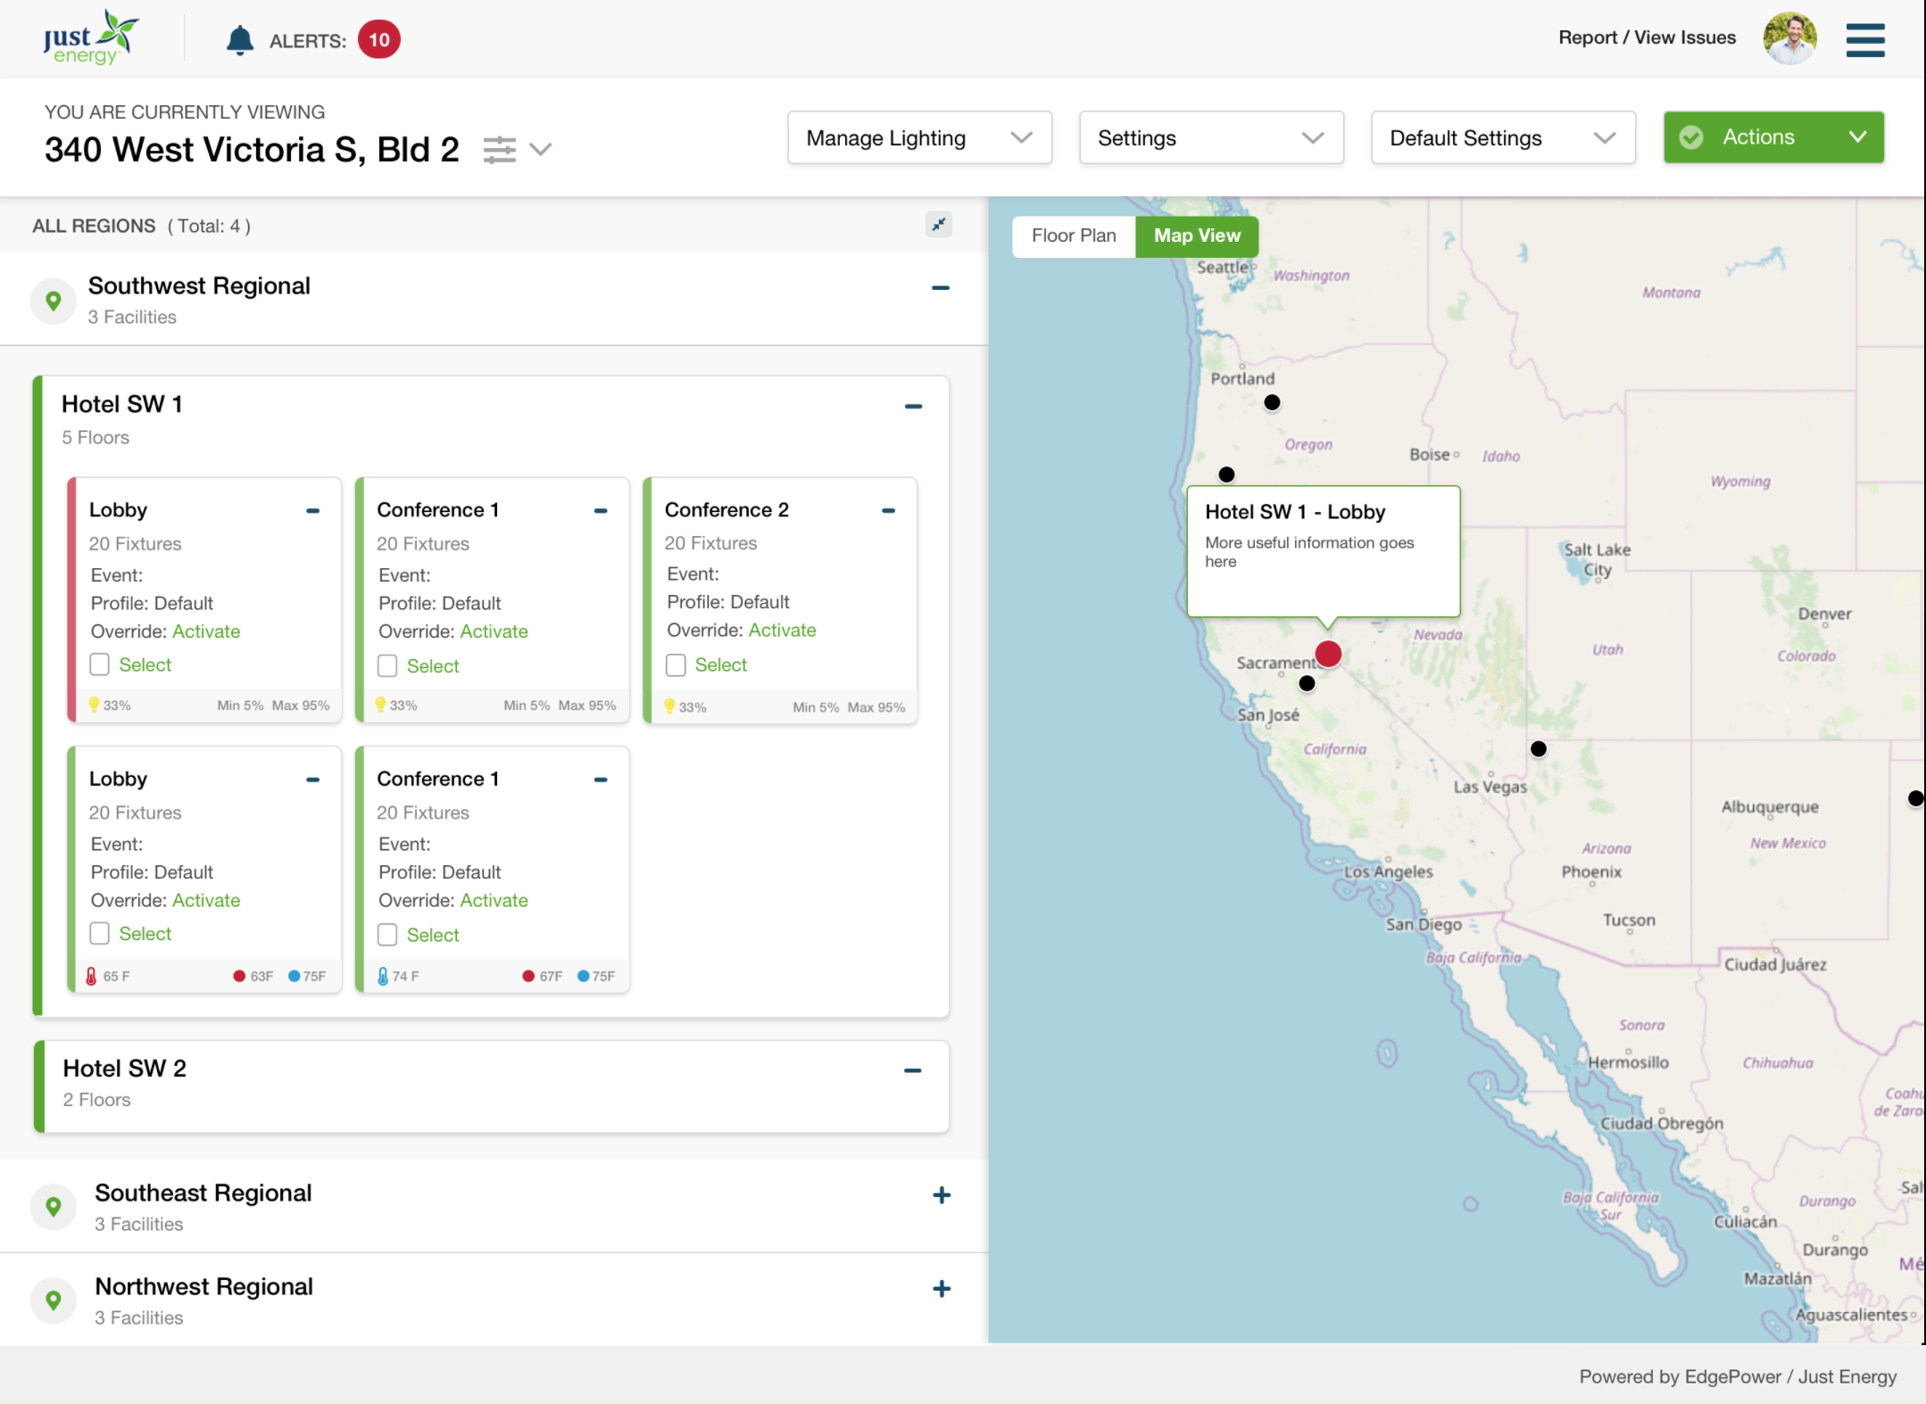The width and height of the screenshot is (1926, 1404).
Task: Click Report / View Issues link
Action: click(1647, 37)
